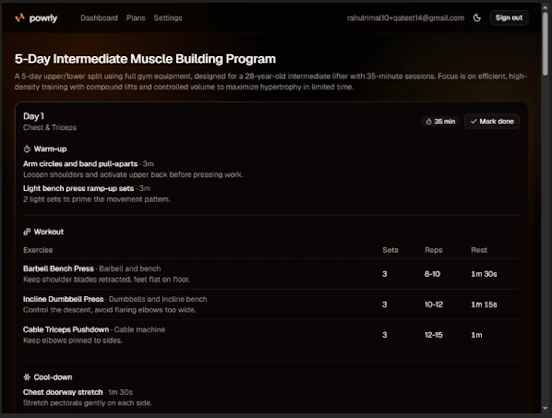552x418 pixels.
Task: Click the 35 min timer badge
Action: (441, 121)
